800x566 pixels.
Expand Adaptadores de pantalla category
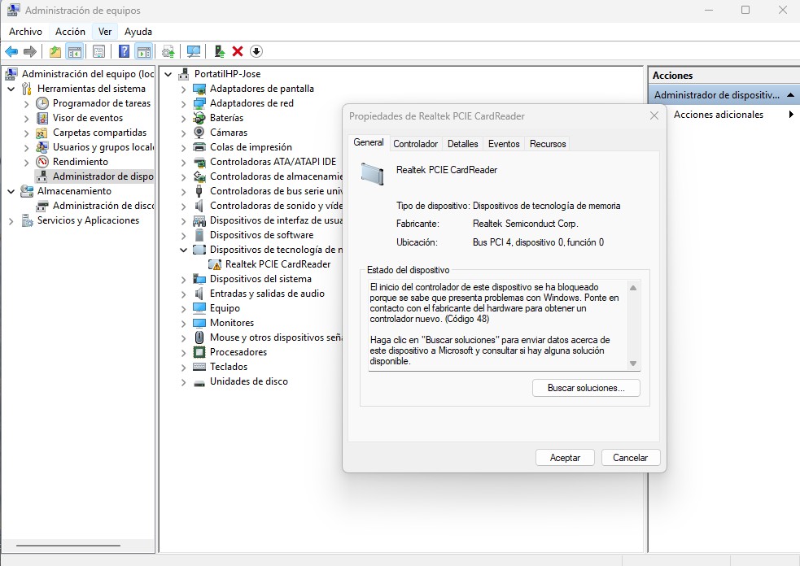pyautogui.click(x=184, y=89)
